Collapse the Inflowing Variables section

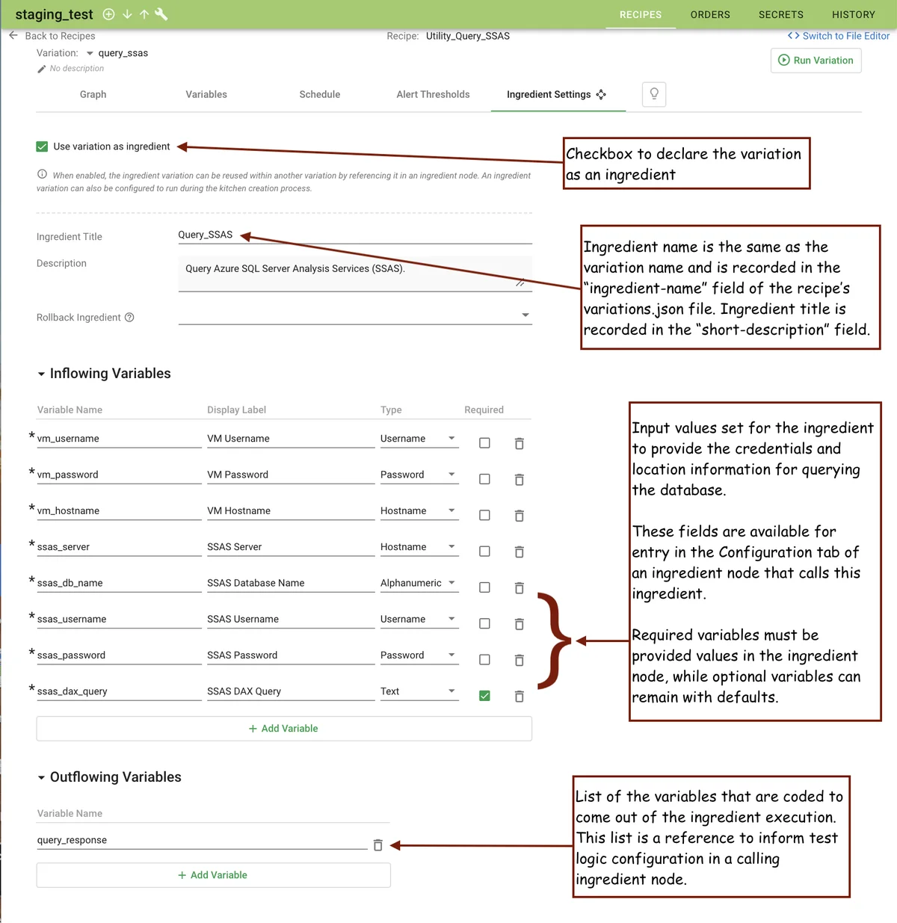coord(42,374)
